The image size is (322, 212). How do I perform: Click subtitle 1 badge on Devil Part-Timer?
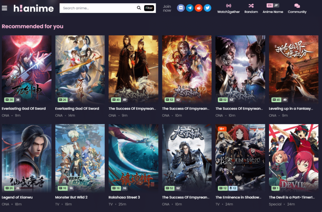(x=275, y=188)
